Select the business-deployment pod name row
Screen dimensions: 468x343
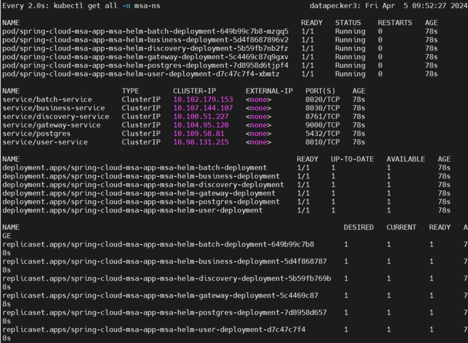[145, 40]
